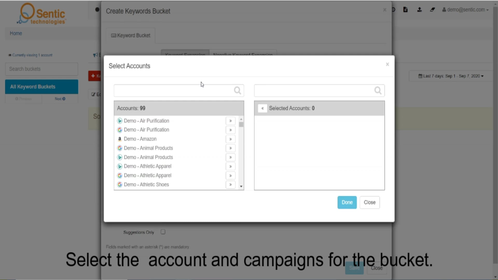The width and height of the screenshot is (498, 280).
Task: Open the demo@sentic.com user dropdown
Action: pos(465,10)
